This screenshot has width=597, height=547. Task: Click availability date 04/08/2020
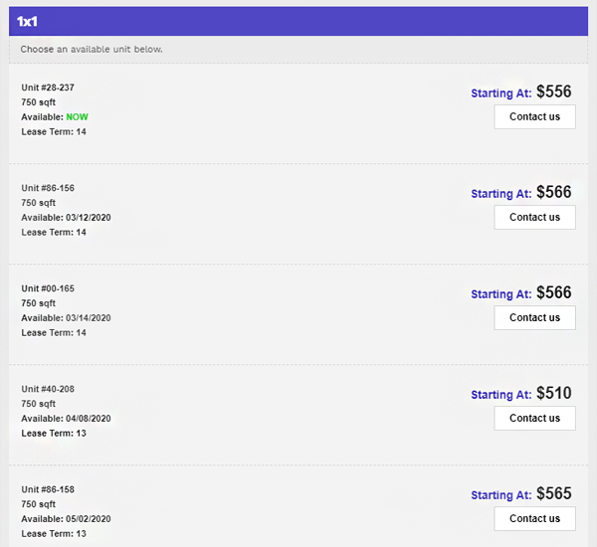[89, 419]
